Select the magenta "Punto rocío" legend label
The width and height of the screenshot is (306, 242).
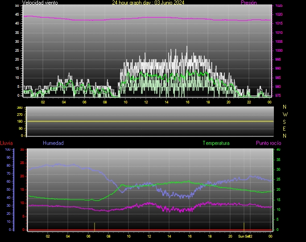[269, 143]
